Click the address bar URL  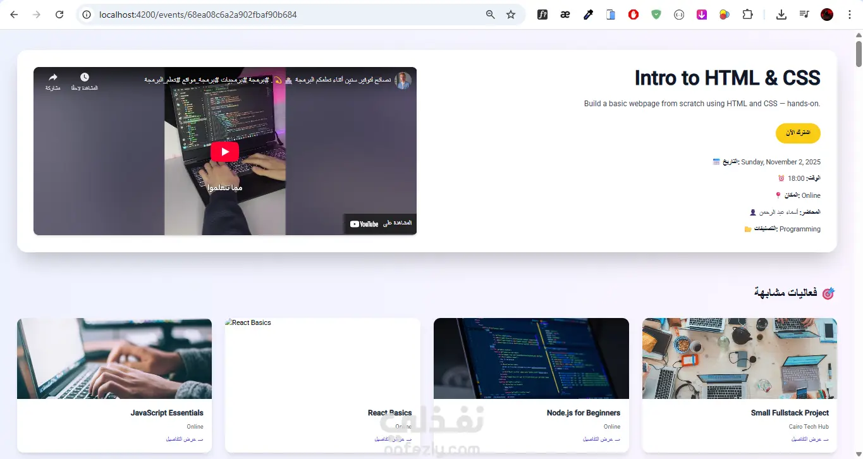[x=198, y=15]
